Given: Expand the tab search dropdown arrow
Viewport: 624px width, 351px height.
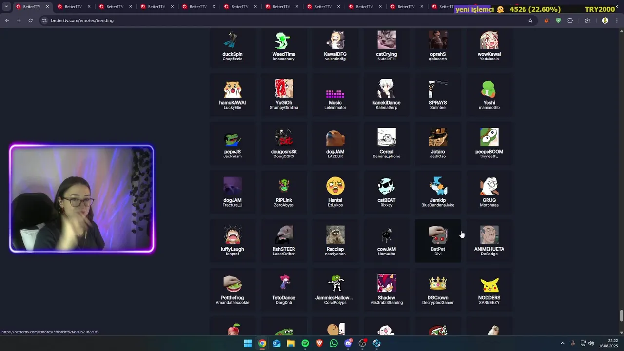Looking at the screenshot, I should click(x=6, y=7).
